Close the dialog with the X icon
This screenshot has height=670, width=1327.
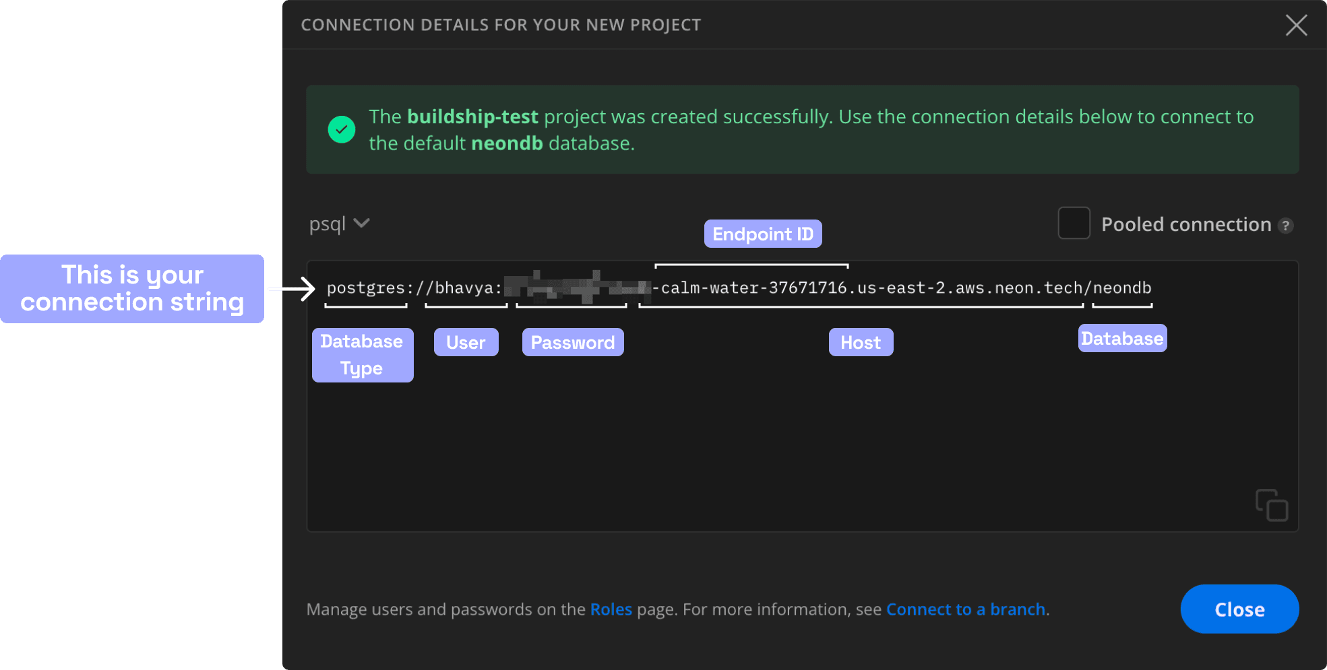click(1296, 25)
